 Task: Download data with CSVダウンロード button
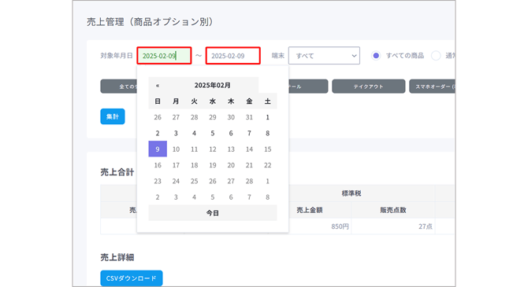point(132,278)
